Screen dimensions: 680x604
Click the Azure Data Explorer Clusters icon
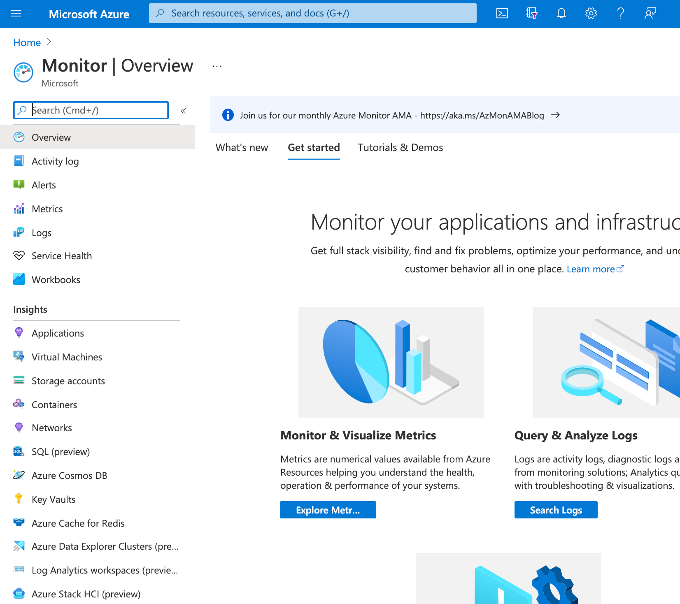(x=19, y=546)
